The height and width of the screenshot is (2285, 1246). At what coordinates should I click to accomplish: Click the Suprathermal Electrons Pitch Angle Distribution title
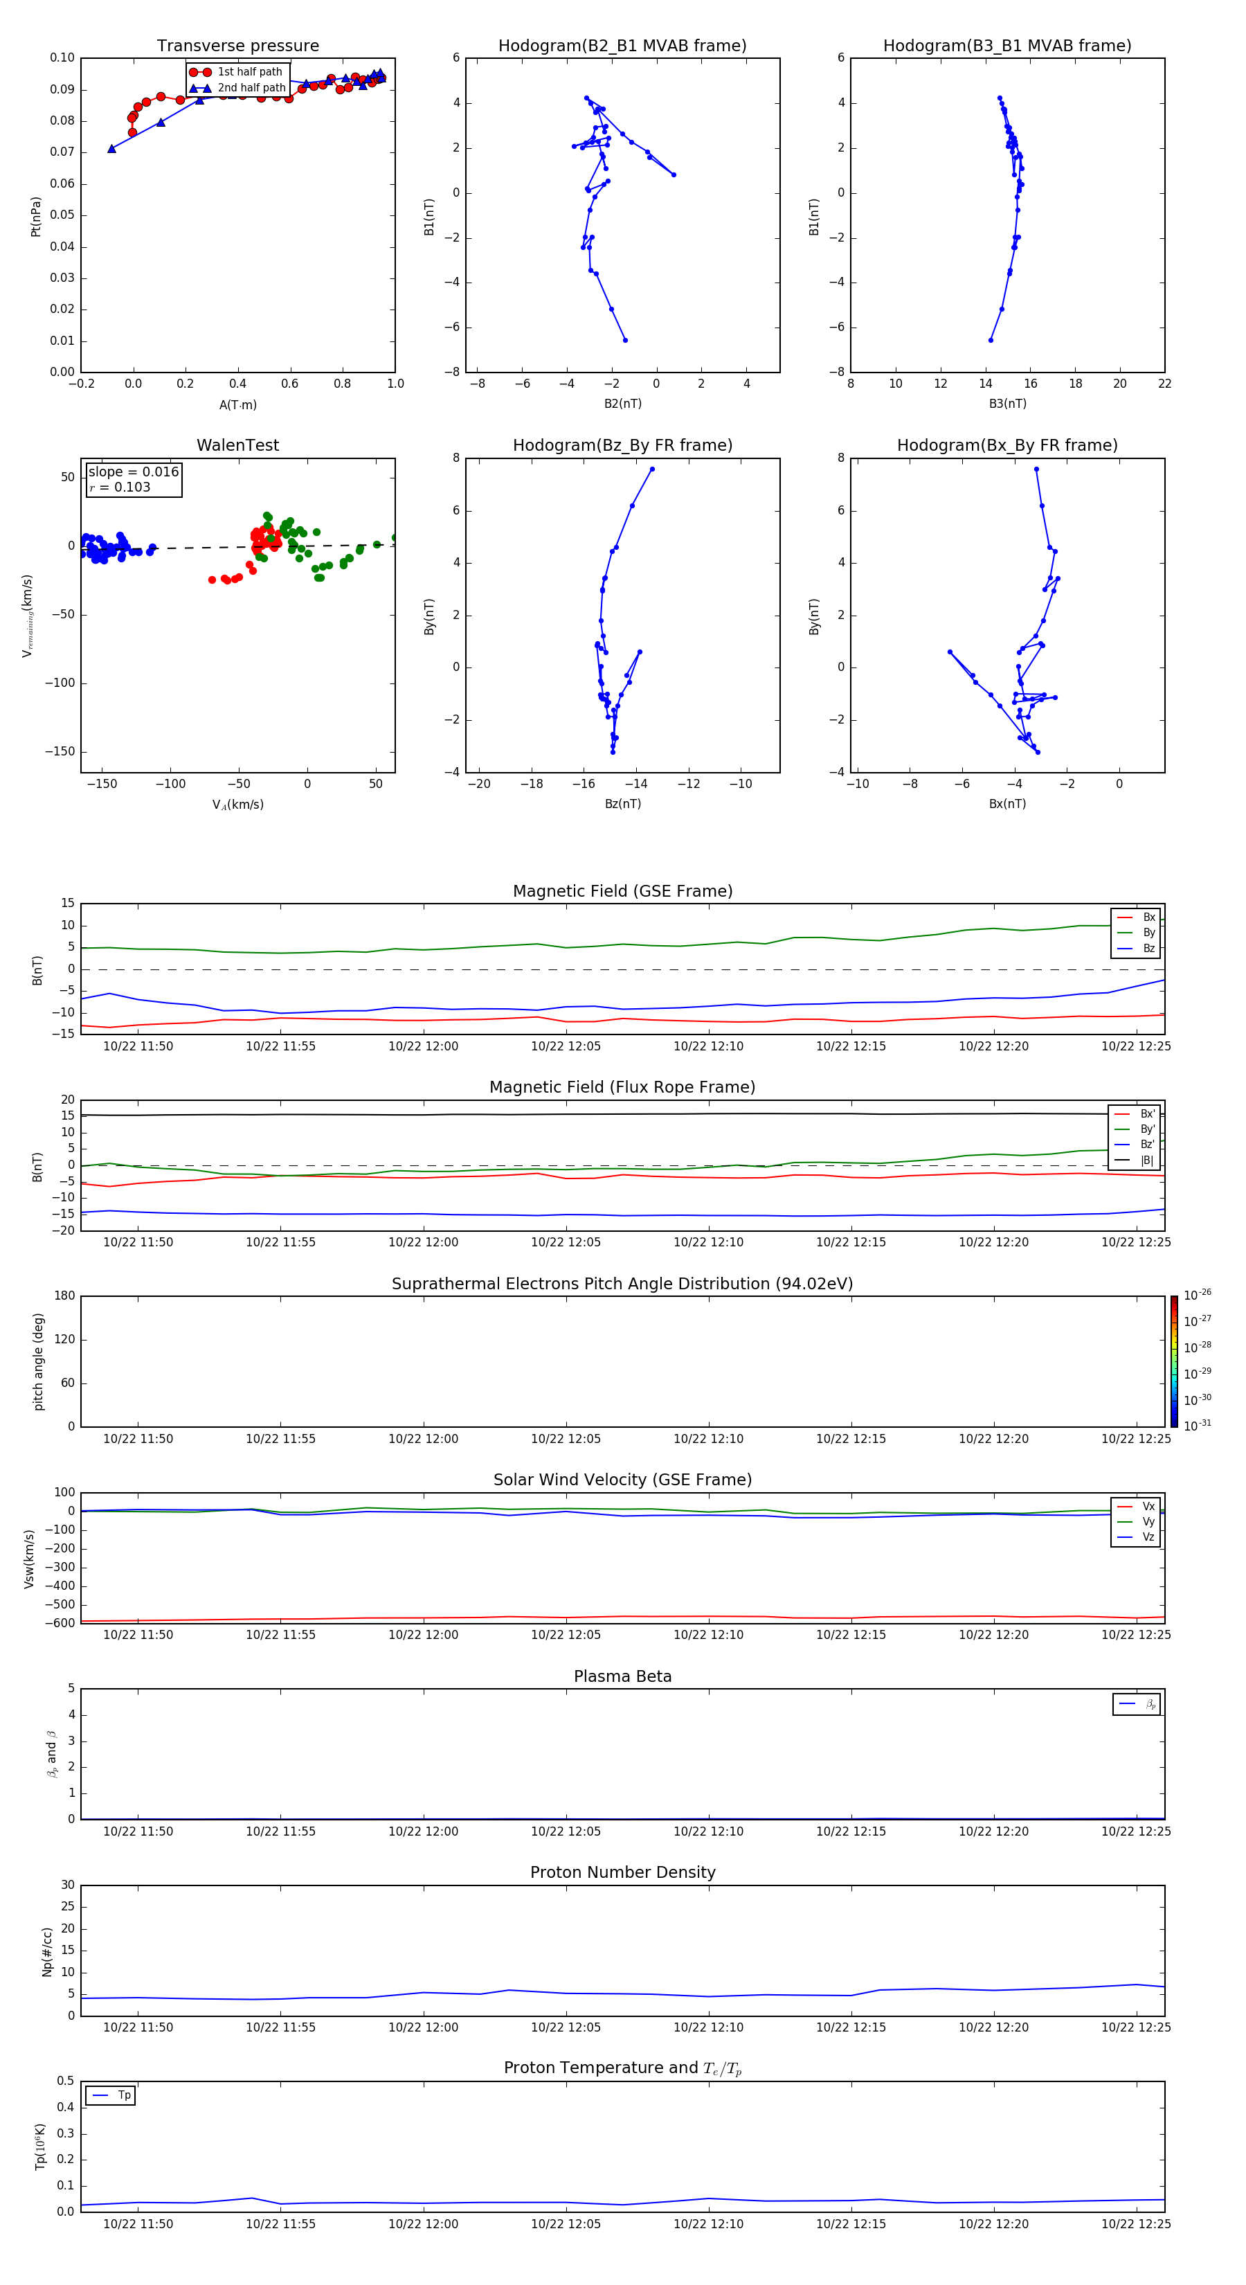[622, 1284]
